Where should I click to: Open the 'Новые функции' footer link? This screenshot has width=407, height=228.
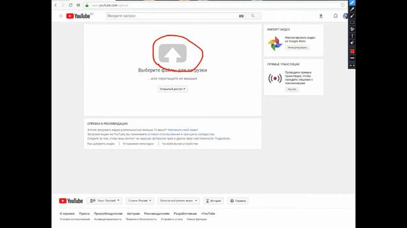[197, 219]
